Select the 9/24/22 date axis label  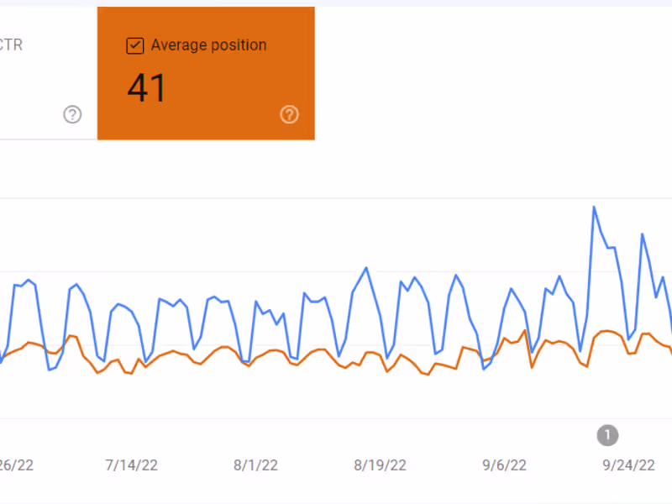(x=630, y=465)
